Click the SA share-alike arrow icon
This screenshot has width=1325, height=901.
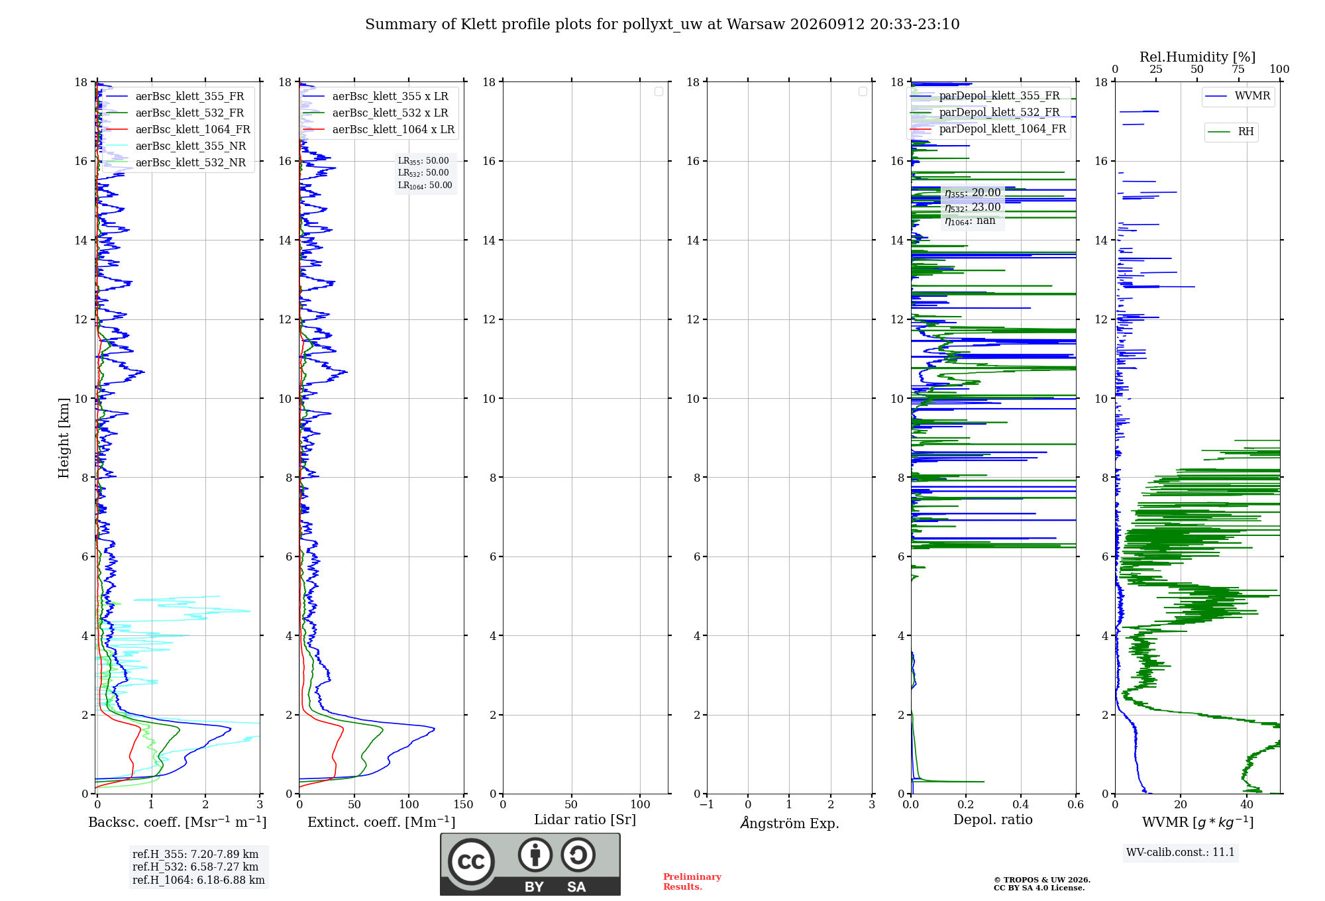(x=578, y=855)
